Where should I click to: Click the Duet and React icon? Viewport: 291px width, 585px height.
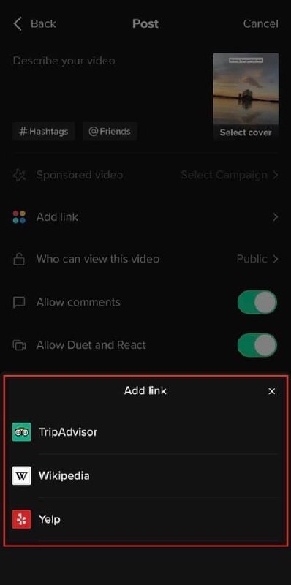click(19, 345)
